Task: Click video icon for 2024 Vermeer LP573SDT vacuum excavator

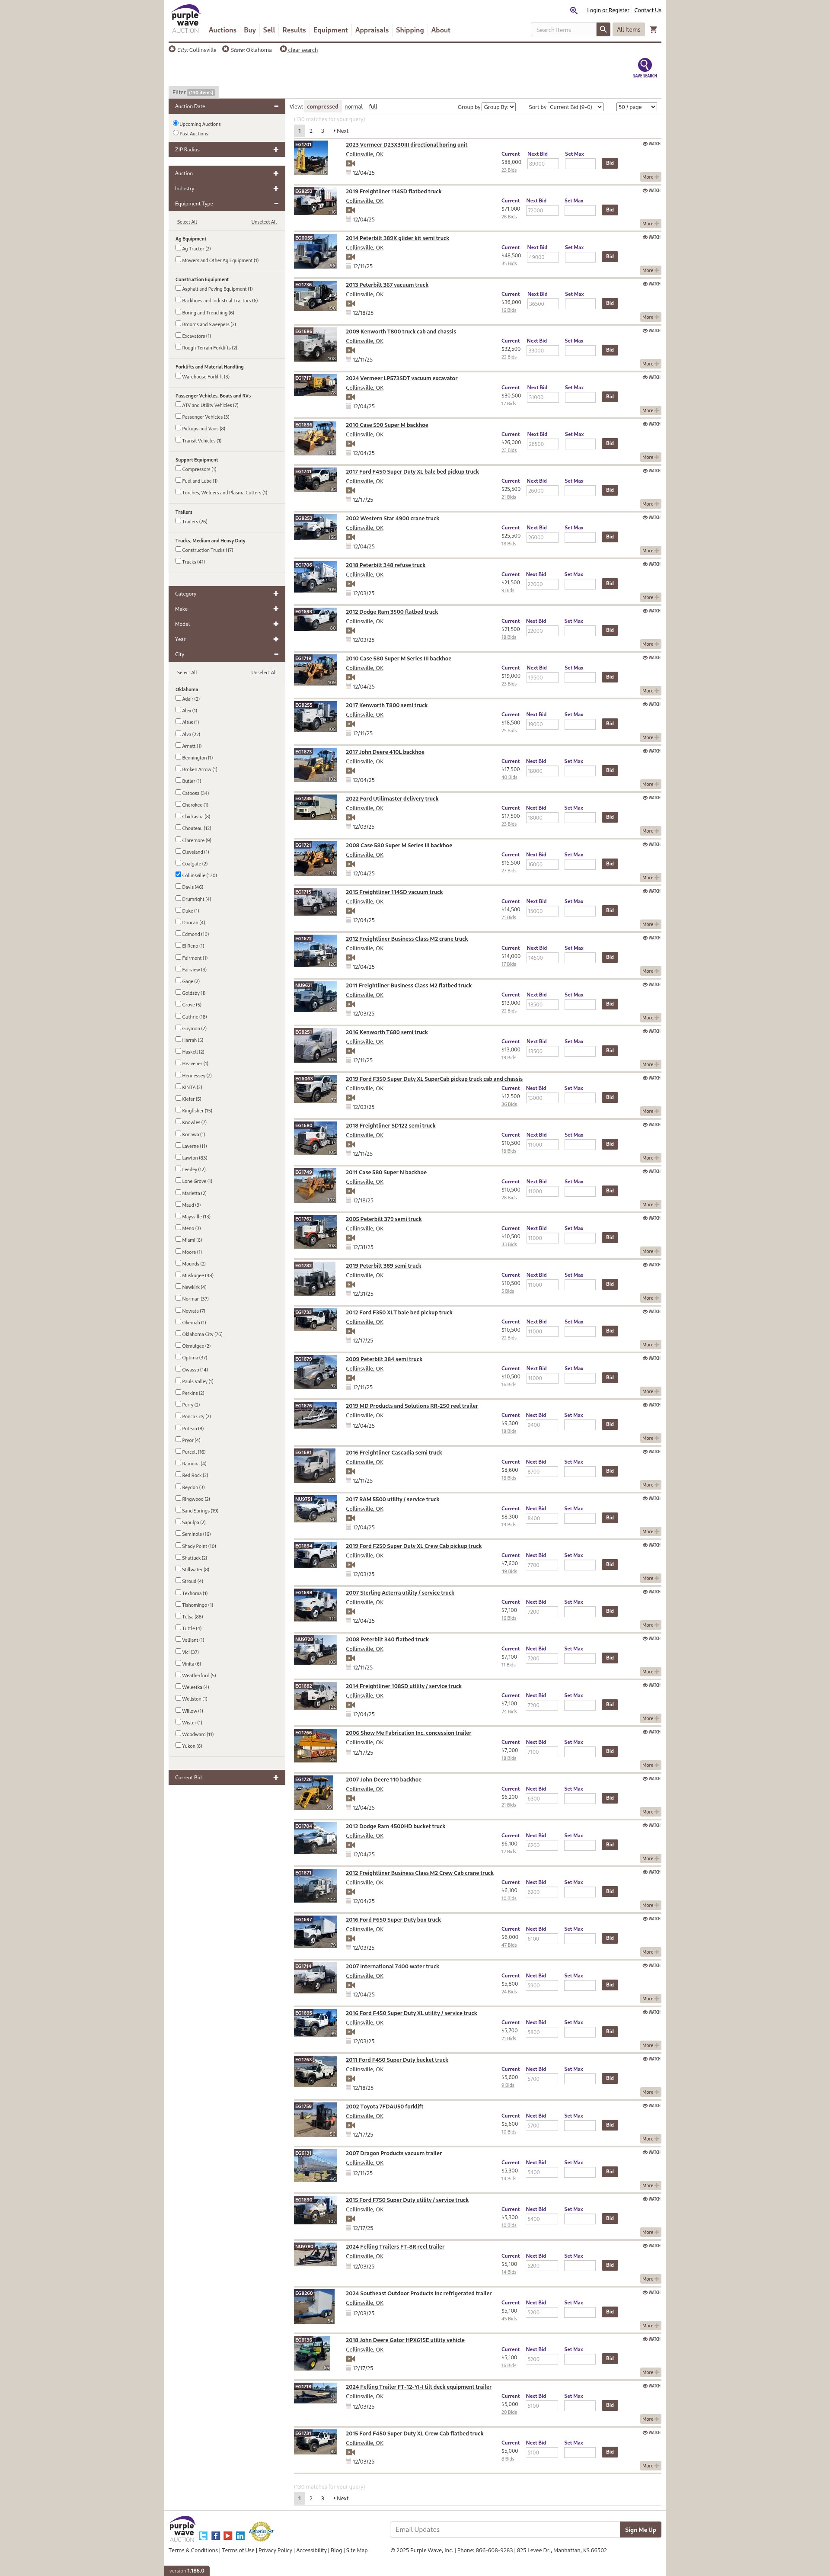Action: click(350, 397)
